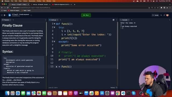
Task: Close the main.py editor tab
Action: tap(57, 20)
